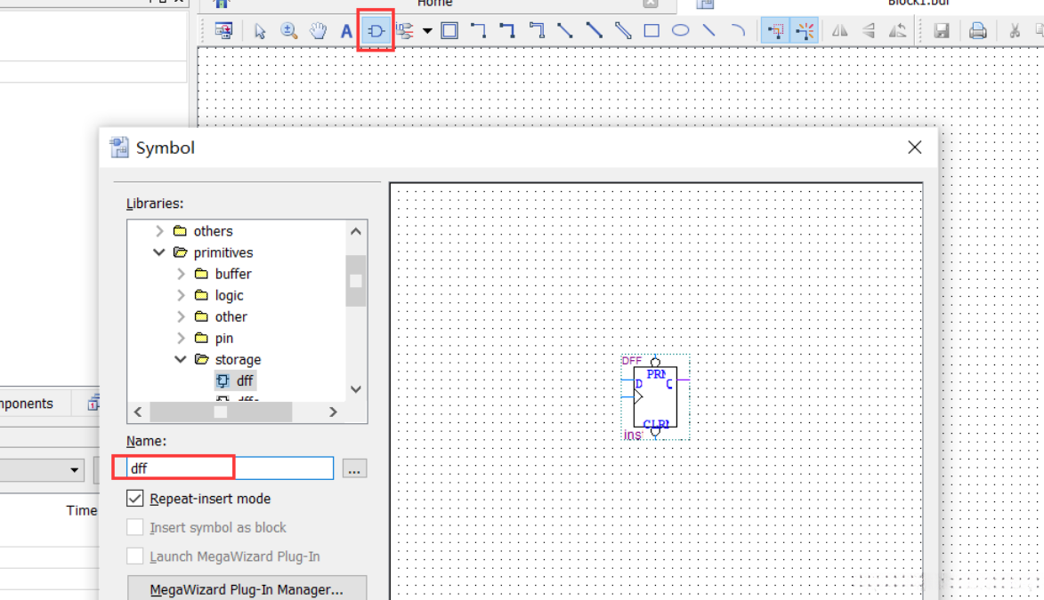Switch to the Home tab

coord(435,4)
